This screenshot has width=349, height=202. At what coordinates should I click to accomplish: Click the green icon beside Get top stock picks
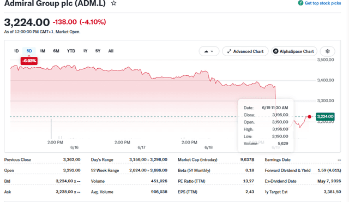pyautogui.click(x=300, y=3)
